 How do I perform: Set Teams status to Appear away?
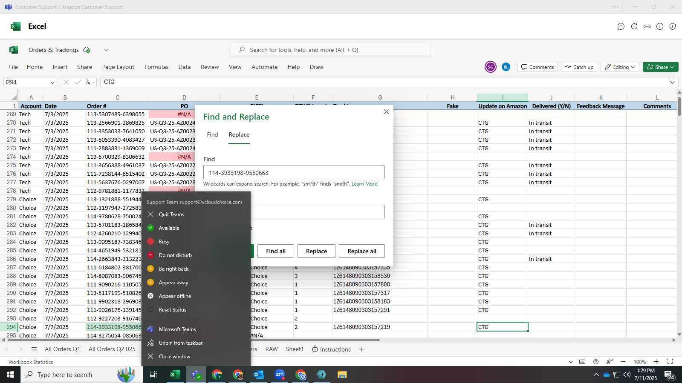pyautogui.click(x=196, y=283)
